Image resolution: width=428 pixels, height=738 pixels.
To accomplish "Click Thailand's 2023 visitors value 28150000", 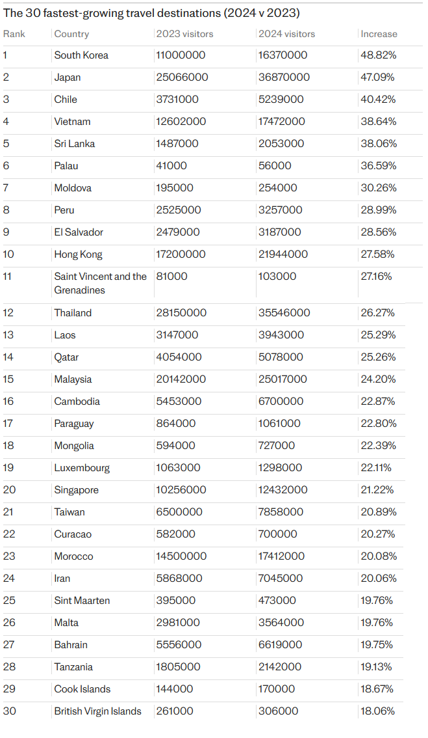I will click(181, 313).
